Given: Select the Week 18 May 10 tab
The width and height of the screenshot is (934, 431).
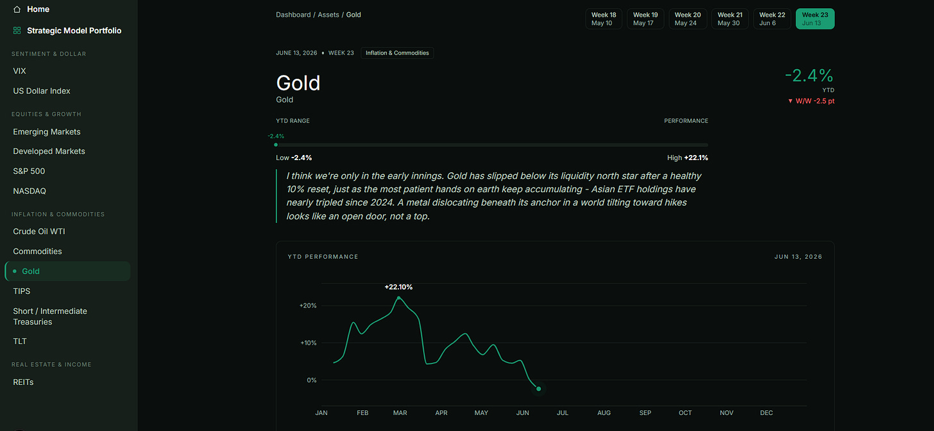Looking at the screenshot, I should click(x=604, y=19).
